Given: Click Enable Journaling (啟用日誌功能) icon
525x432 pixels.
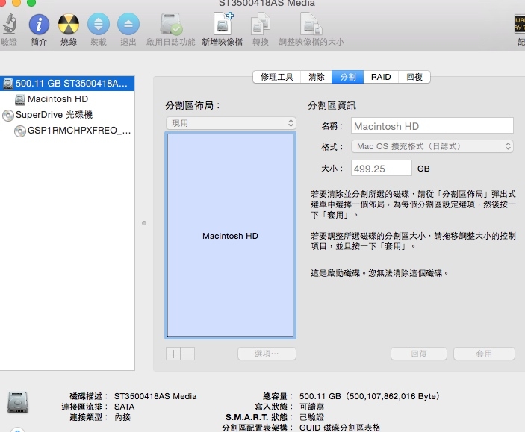Looking at the screenshot, I should coord(171,24).
